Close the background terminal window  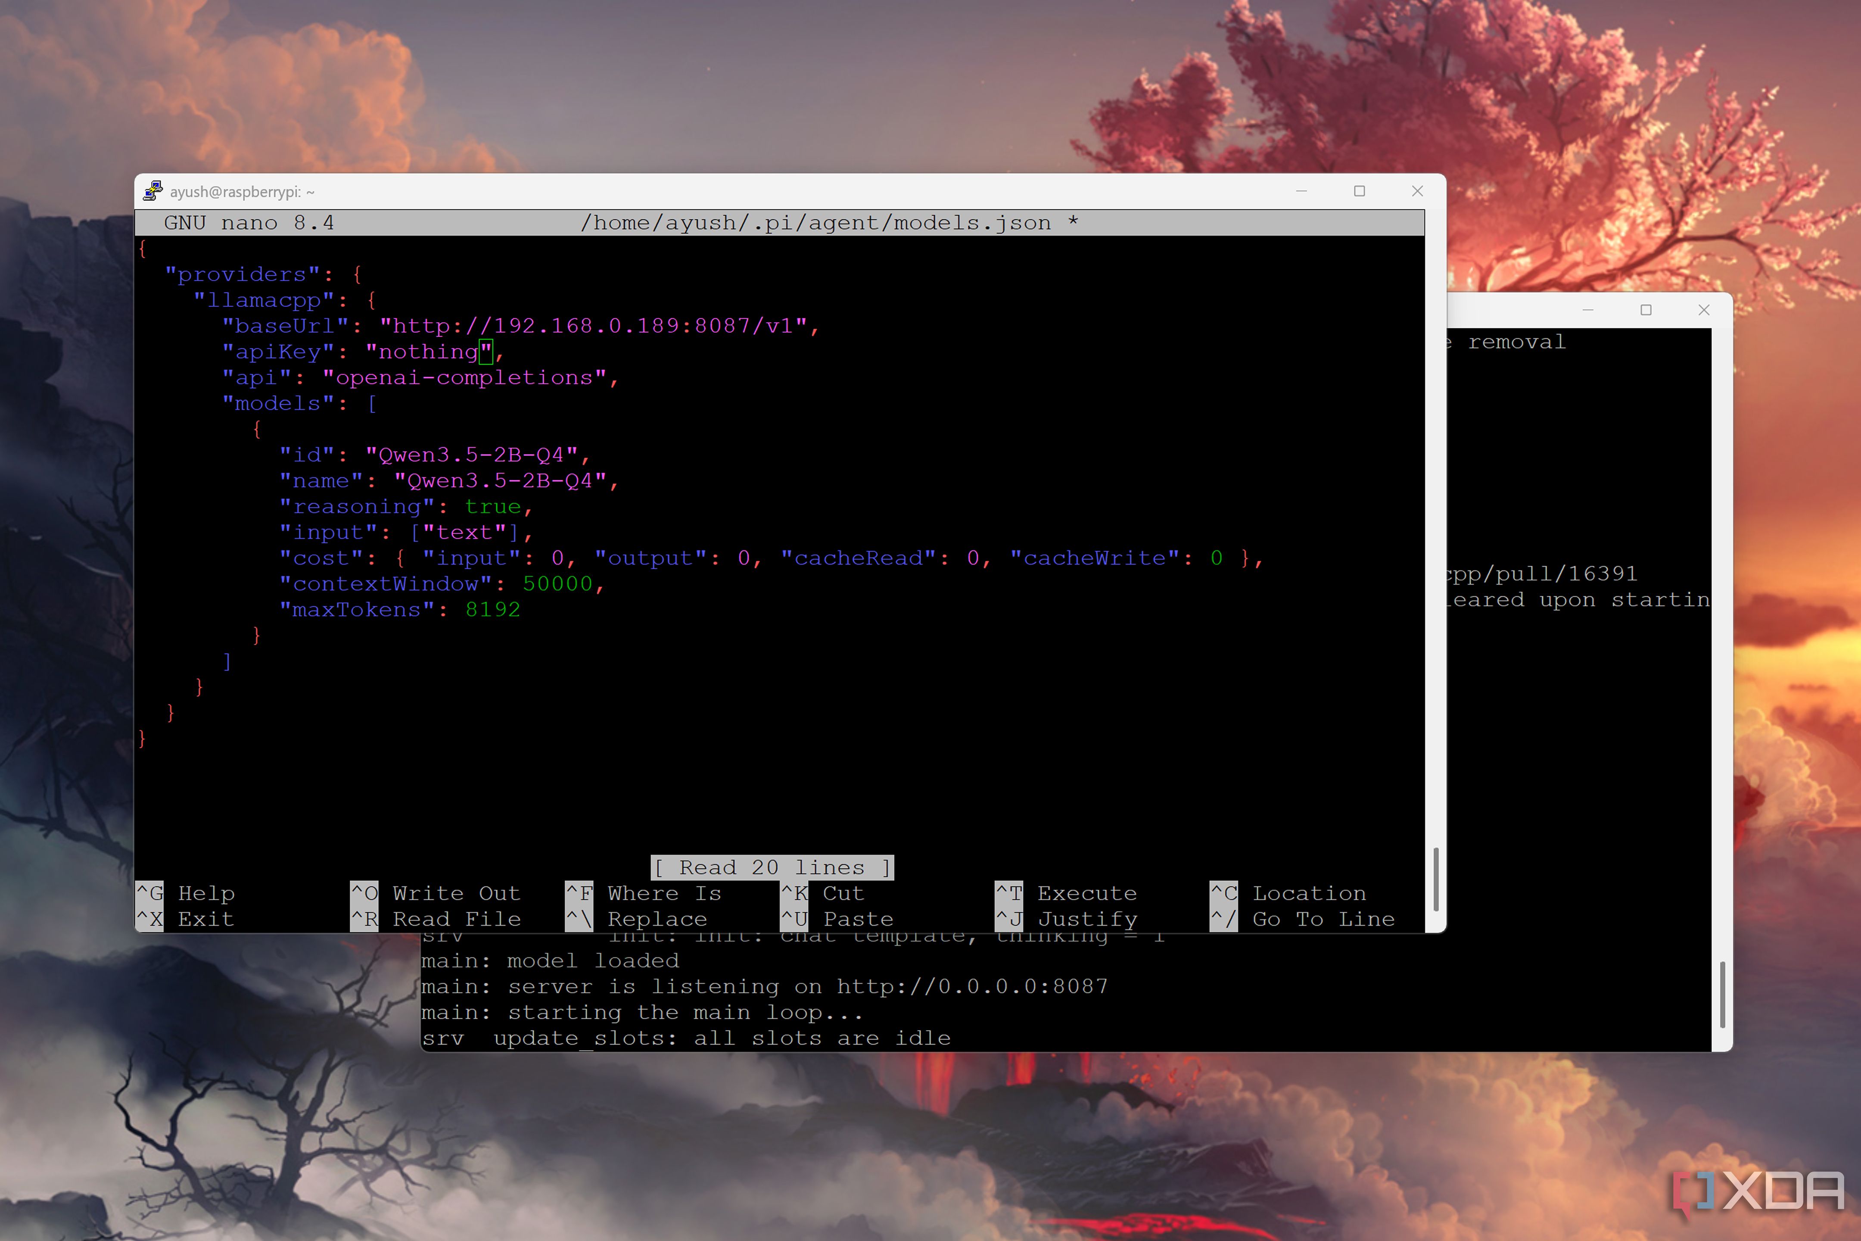pos(1704,309)
